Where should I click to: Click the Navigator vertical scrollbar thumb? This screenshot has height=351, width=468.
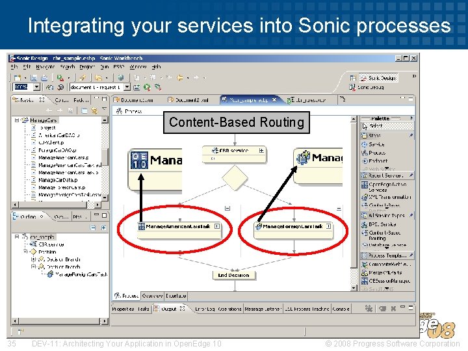coord(105,157)
